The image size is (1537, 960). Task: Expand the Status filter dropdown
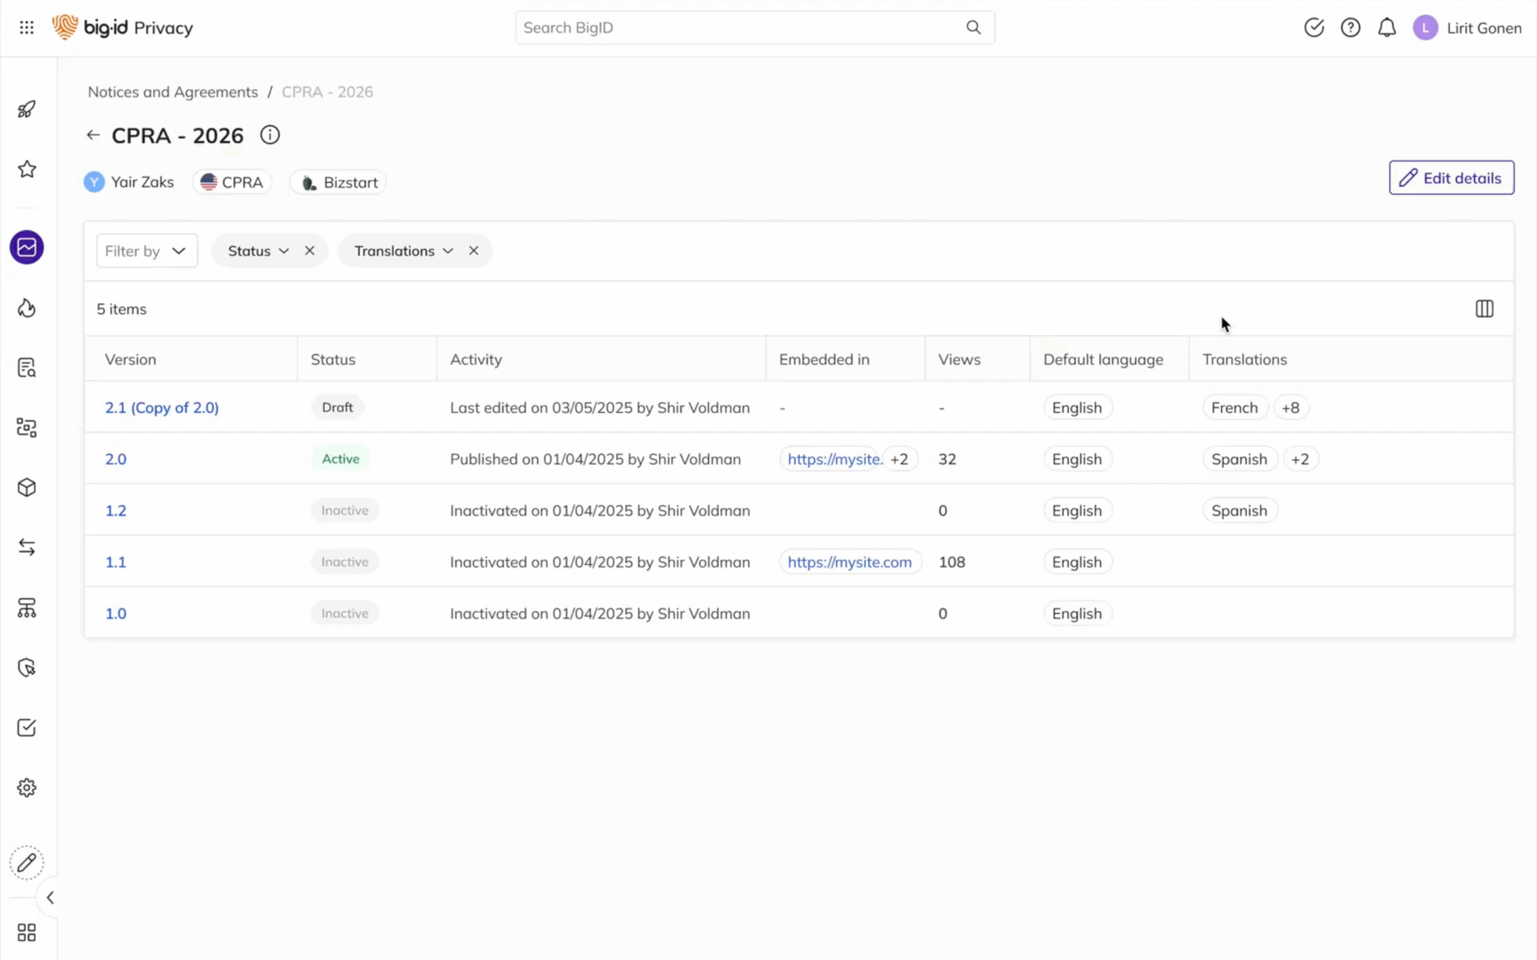284,250
